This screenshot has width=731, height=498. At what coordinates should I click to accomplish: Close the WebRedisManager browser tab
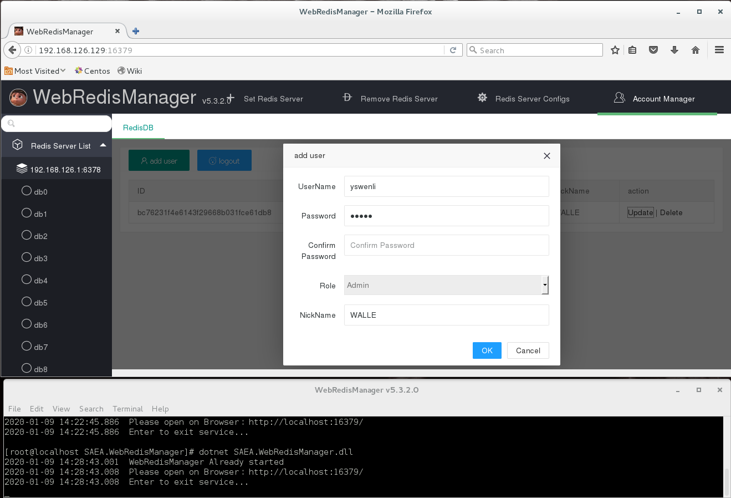click(x=117, y=31)
